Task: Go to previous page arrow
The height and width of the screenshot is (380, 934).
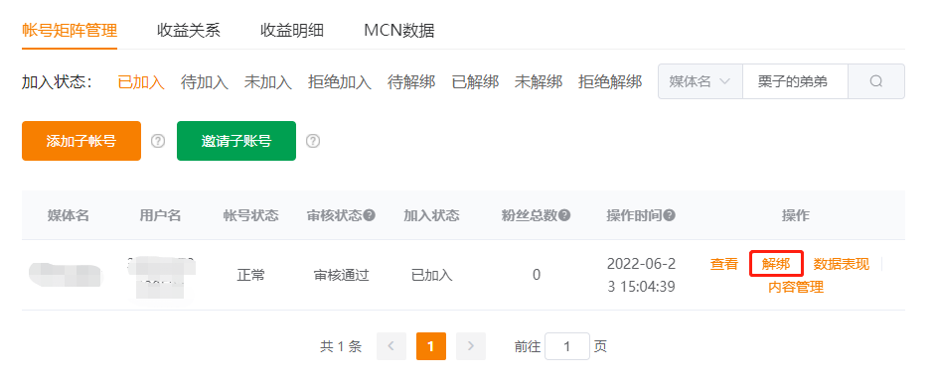Action: click(391, 346)
